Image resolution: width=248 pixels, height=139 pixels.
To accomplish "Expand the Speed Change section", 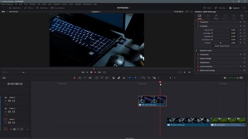I will tap(205, 58).
